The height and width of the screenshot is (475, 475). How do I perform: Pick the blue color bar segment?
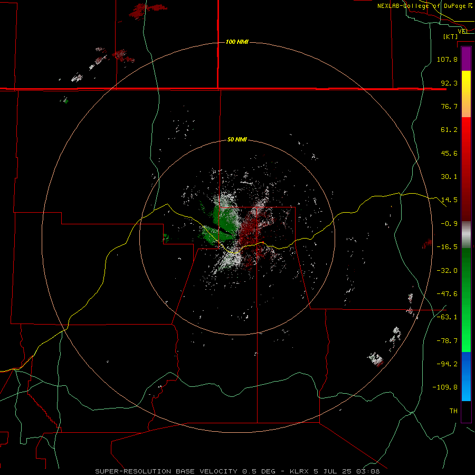click(466, 376)
